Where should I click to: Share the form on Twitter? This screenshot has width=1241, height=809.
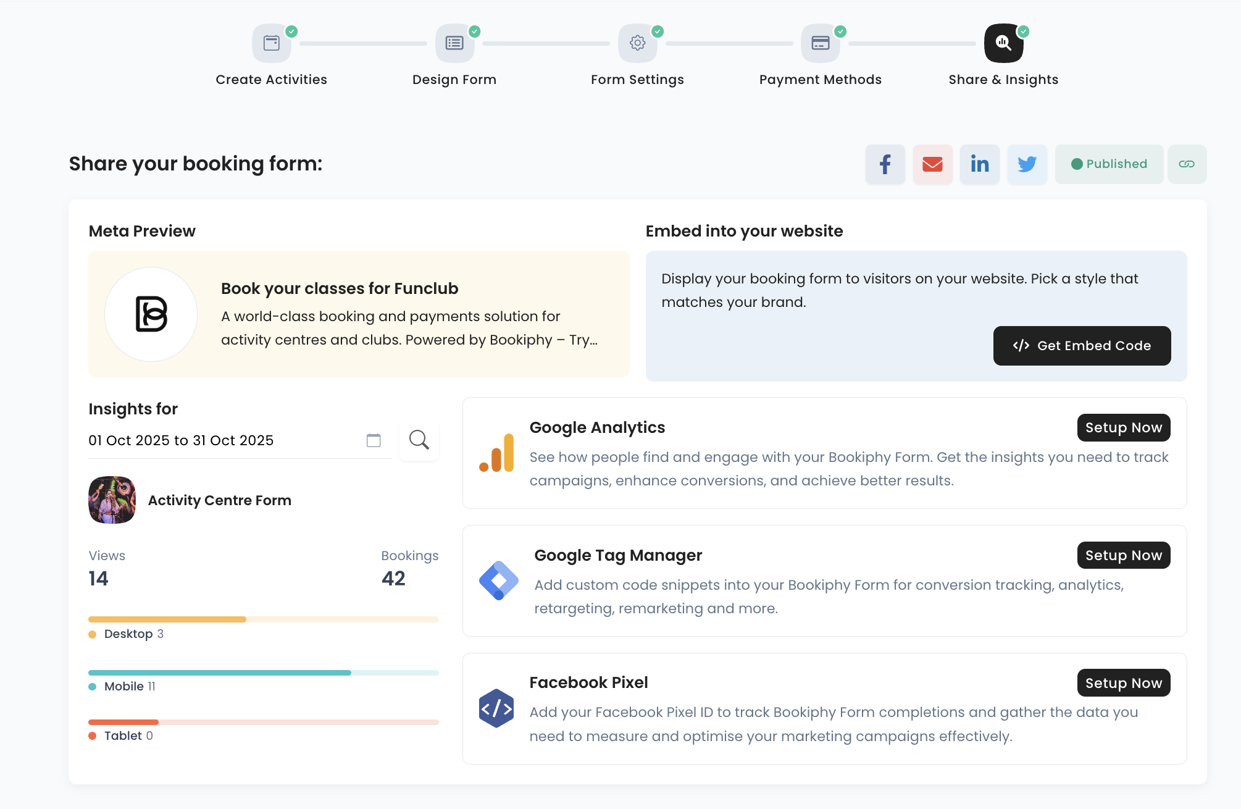pyautogui.click(x=1027, y=164)
